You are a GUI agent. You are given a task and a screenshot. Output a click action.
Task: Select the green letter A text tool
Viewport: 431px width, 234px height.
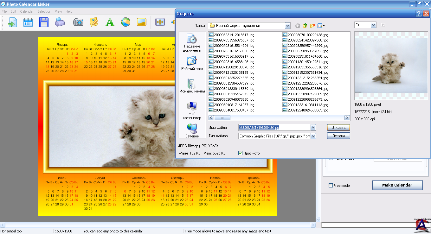click(x=110, y=22)
